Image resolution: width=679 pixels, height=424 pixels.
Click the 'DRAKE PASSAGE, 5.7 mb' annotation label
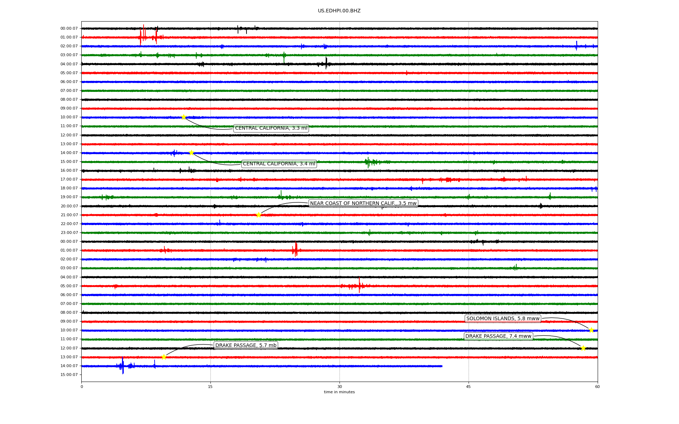[x=246, y=345]
